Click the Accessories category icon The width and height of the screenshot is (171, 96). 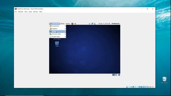(50, 26)
